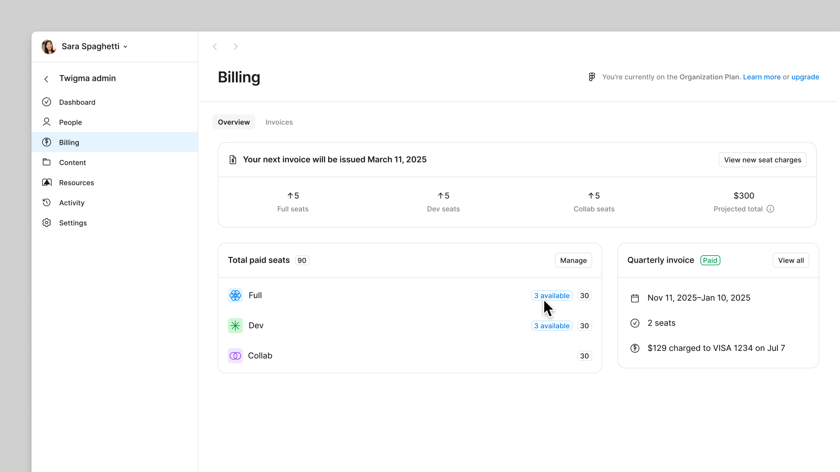The height and width of the screenshot is (472, 840).
Task: Click the Settings navigation icon
Action: [x=47, y=222]
